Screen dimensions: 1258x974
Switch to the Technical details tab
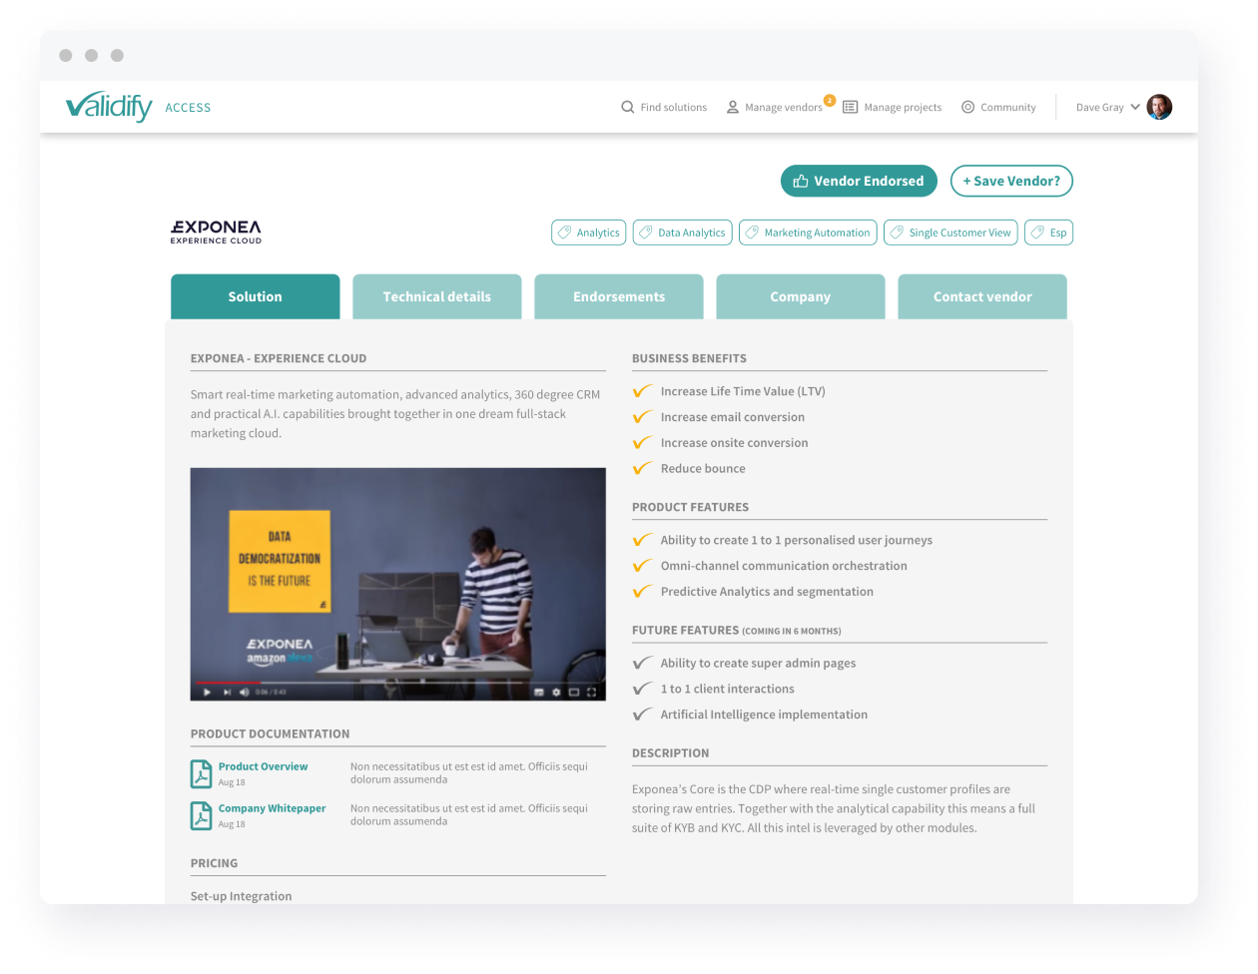click(x=437, y=296)
